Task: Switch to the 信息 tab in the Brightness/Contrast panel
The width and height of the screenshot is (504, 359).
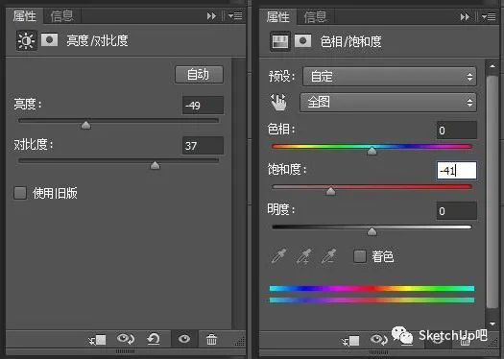Action: 61,15
